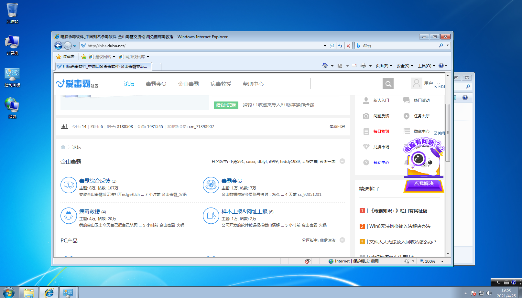522x298 pixels.
Task: Open recent pages dropdown next to forward button
Action: tap(75, 46)
